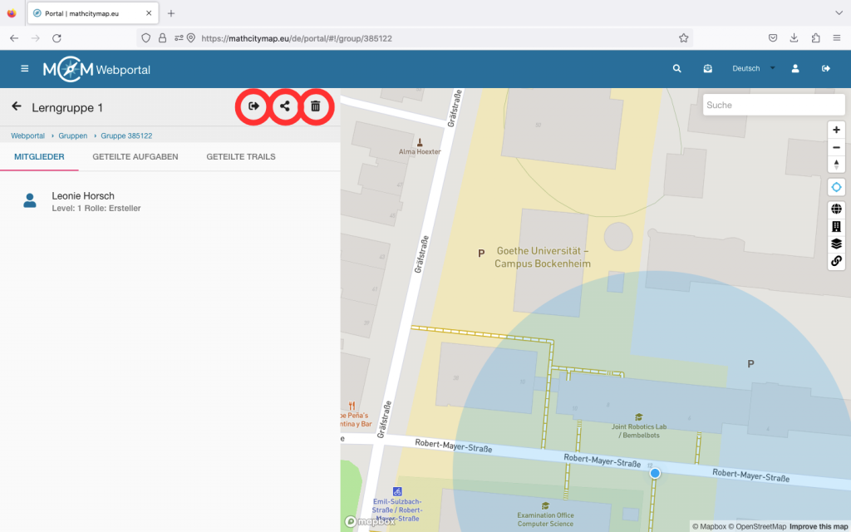
Task: Click the leave group icon
Action: (x=253, y=106)
